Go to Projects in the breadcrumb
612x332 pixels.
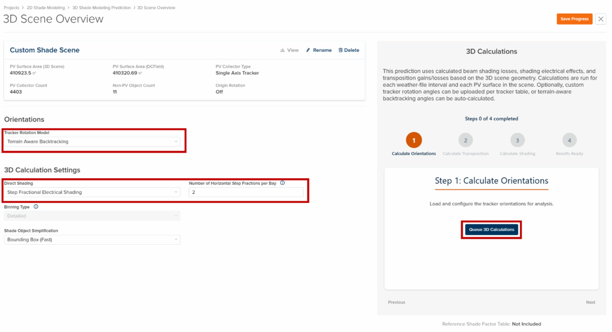pyautogui.click(x=13, y=7)
